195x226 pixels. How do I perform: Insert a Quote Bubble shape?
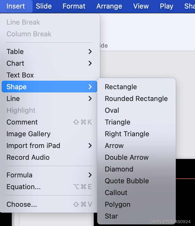pos(127,181)
